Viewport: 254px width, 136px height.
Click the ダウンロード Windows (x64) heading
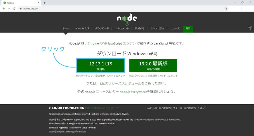pyautogui.click(x=127, y=54)
